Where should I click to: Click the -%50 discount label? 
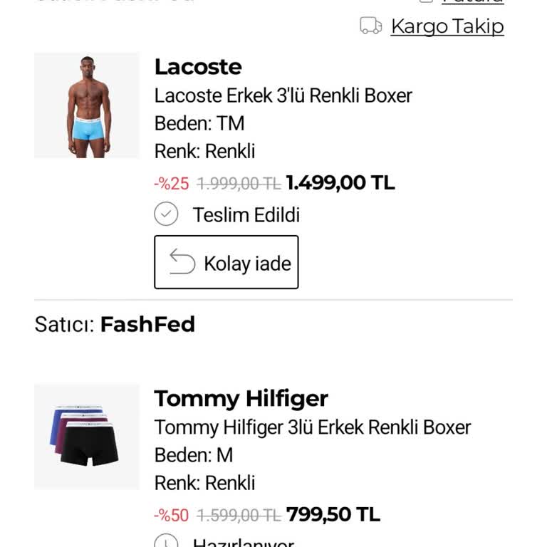[x=172, y=515]
